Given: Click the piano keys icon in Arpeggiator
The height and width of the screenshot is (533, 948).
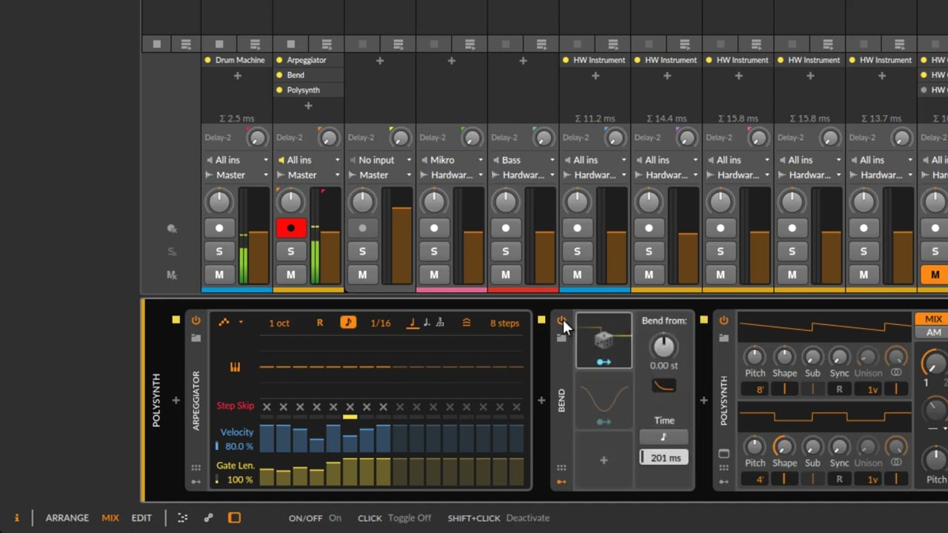Looking at the screenshot, I should [x=235, y=367].
